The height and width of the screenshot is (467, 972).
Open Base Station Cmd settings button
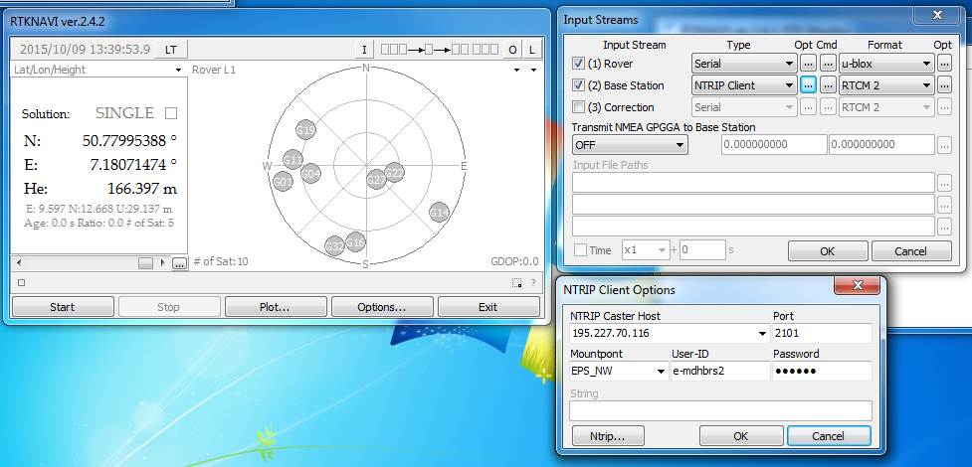[828, 85]
